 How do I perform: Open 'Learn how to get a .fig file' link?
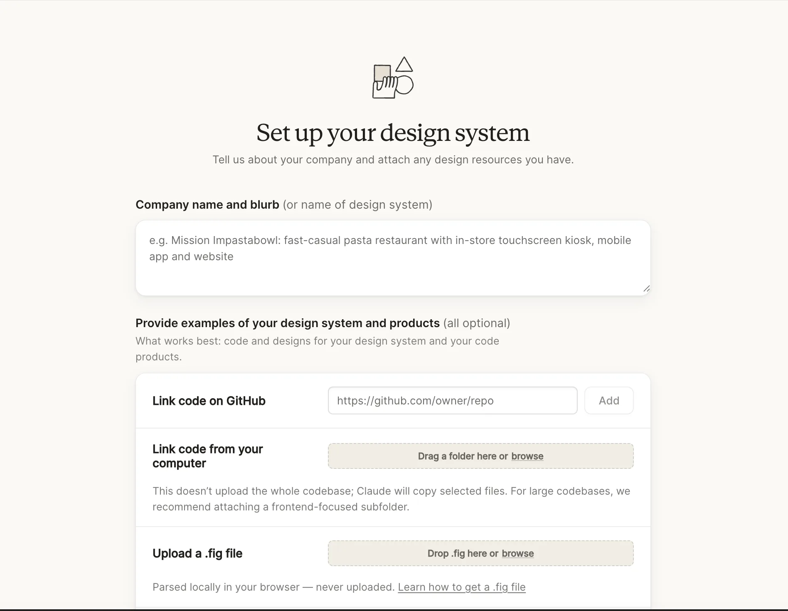pos(461,587)
